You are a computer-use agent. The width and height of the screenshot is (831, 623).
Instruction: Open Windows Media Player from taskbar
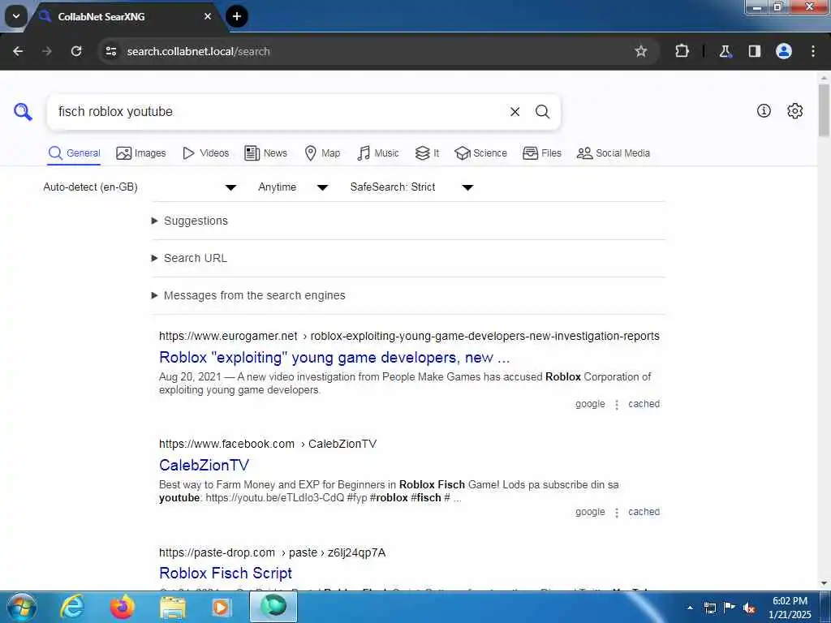click(x=222, y=607)
